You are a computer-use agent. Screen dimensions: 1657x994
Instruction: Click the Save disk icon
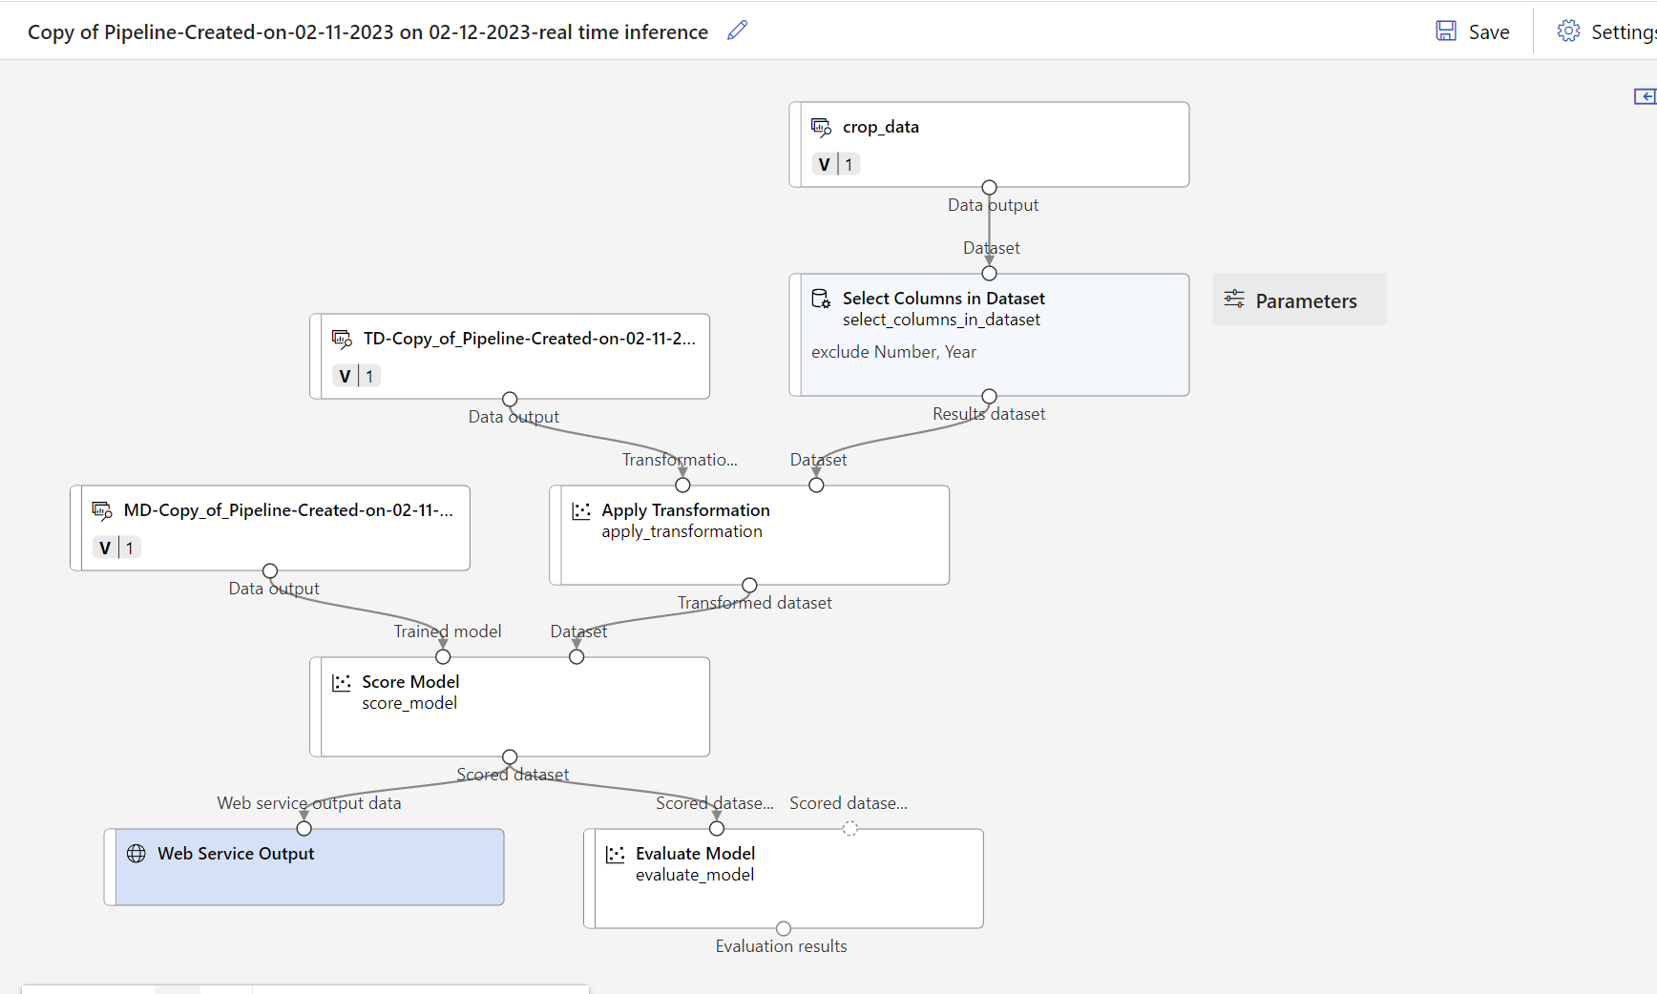1445,31
